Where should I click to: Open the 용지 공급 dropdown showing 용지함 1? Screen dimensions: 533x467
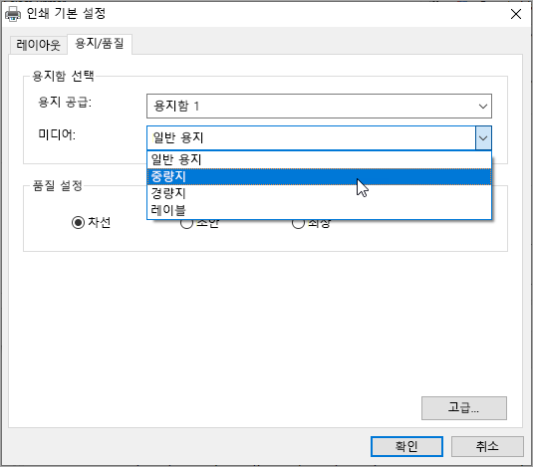tap(319, 106)
